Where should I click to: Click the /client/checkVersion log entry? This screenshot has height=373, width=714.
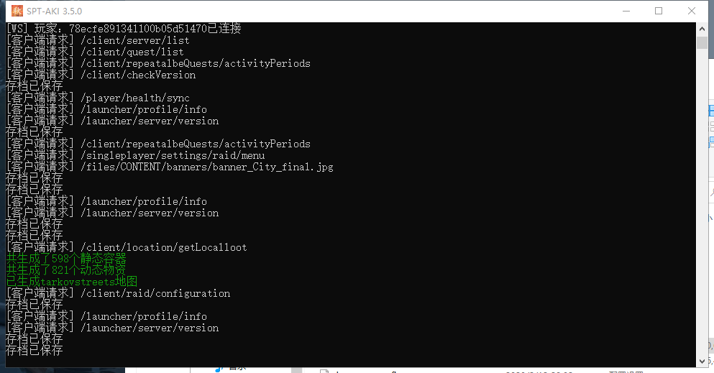click(101, 75)
